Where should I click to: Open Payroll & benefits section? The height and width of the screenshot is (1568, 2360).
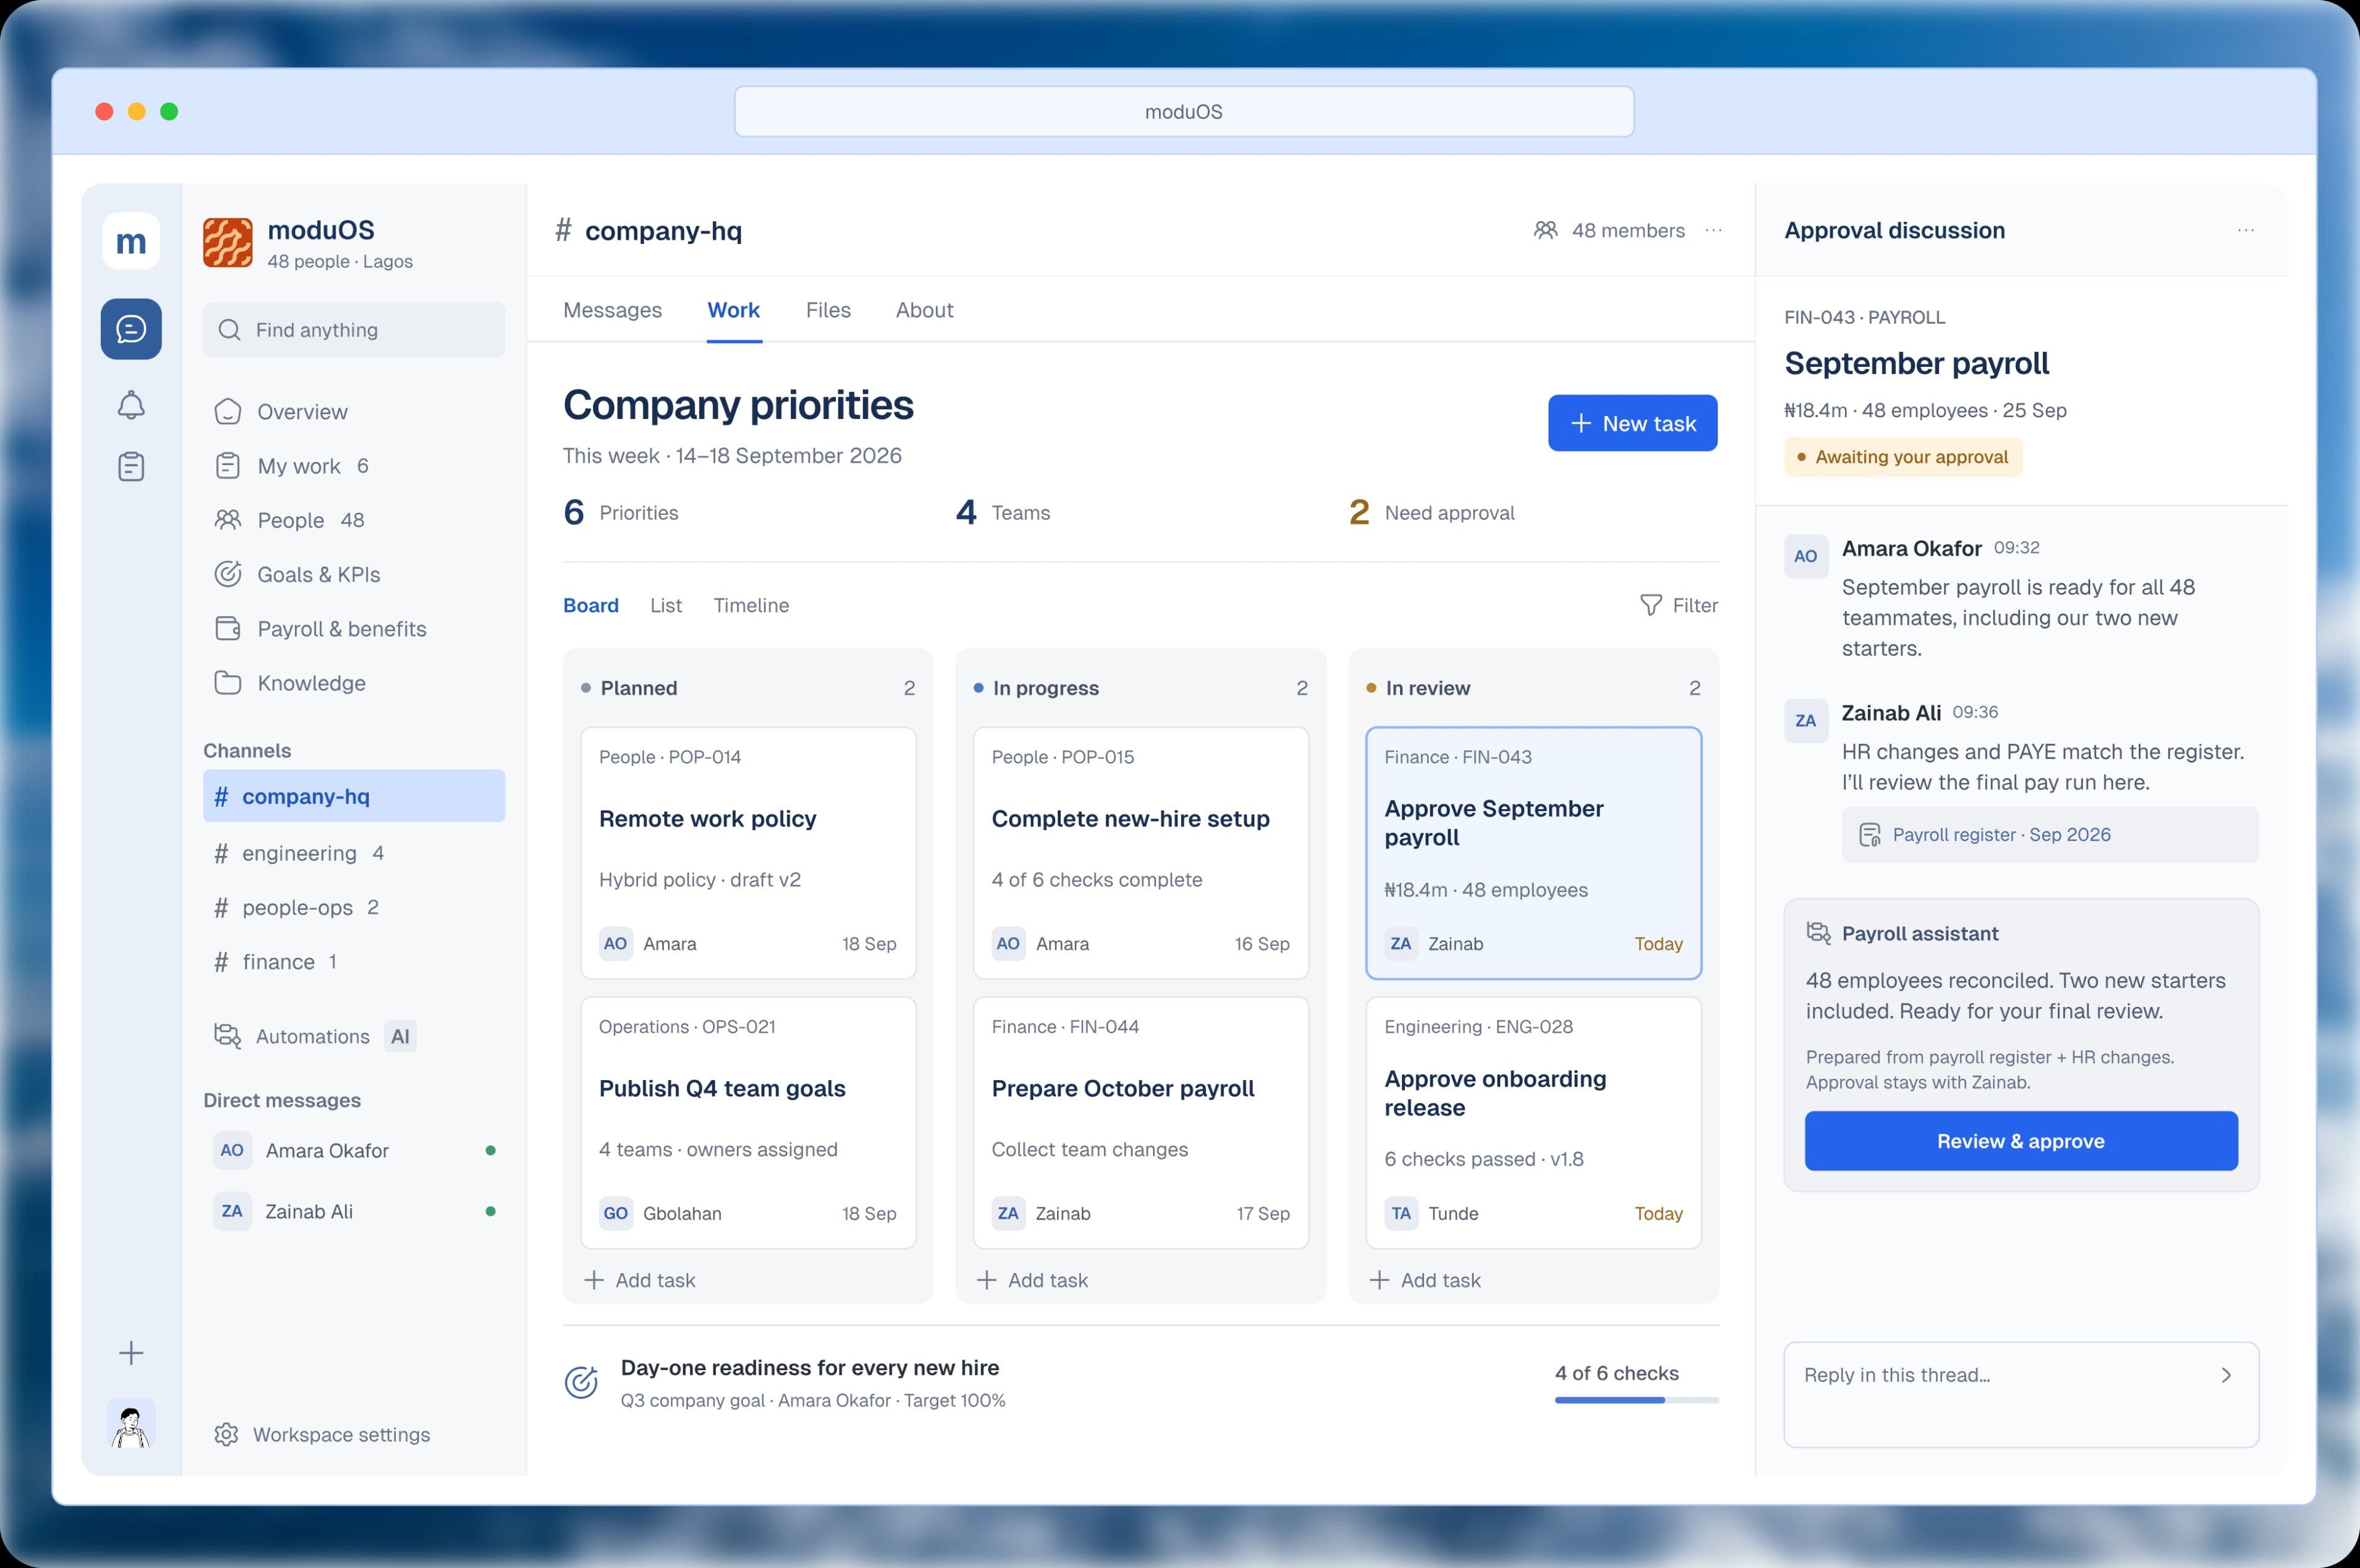point(354,629)
